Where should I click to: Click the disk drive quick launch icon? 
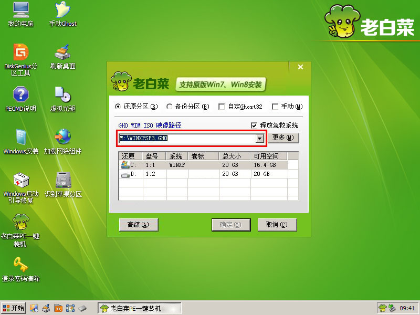click(83, 308)
